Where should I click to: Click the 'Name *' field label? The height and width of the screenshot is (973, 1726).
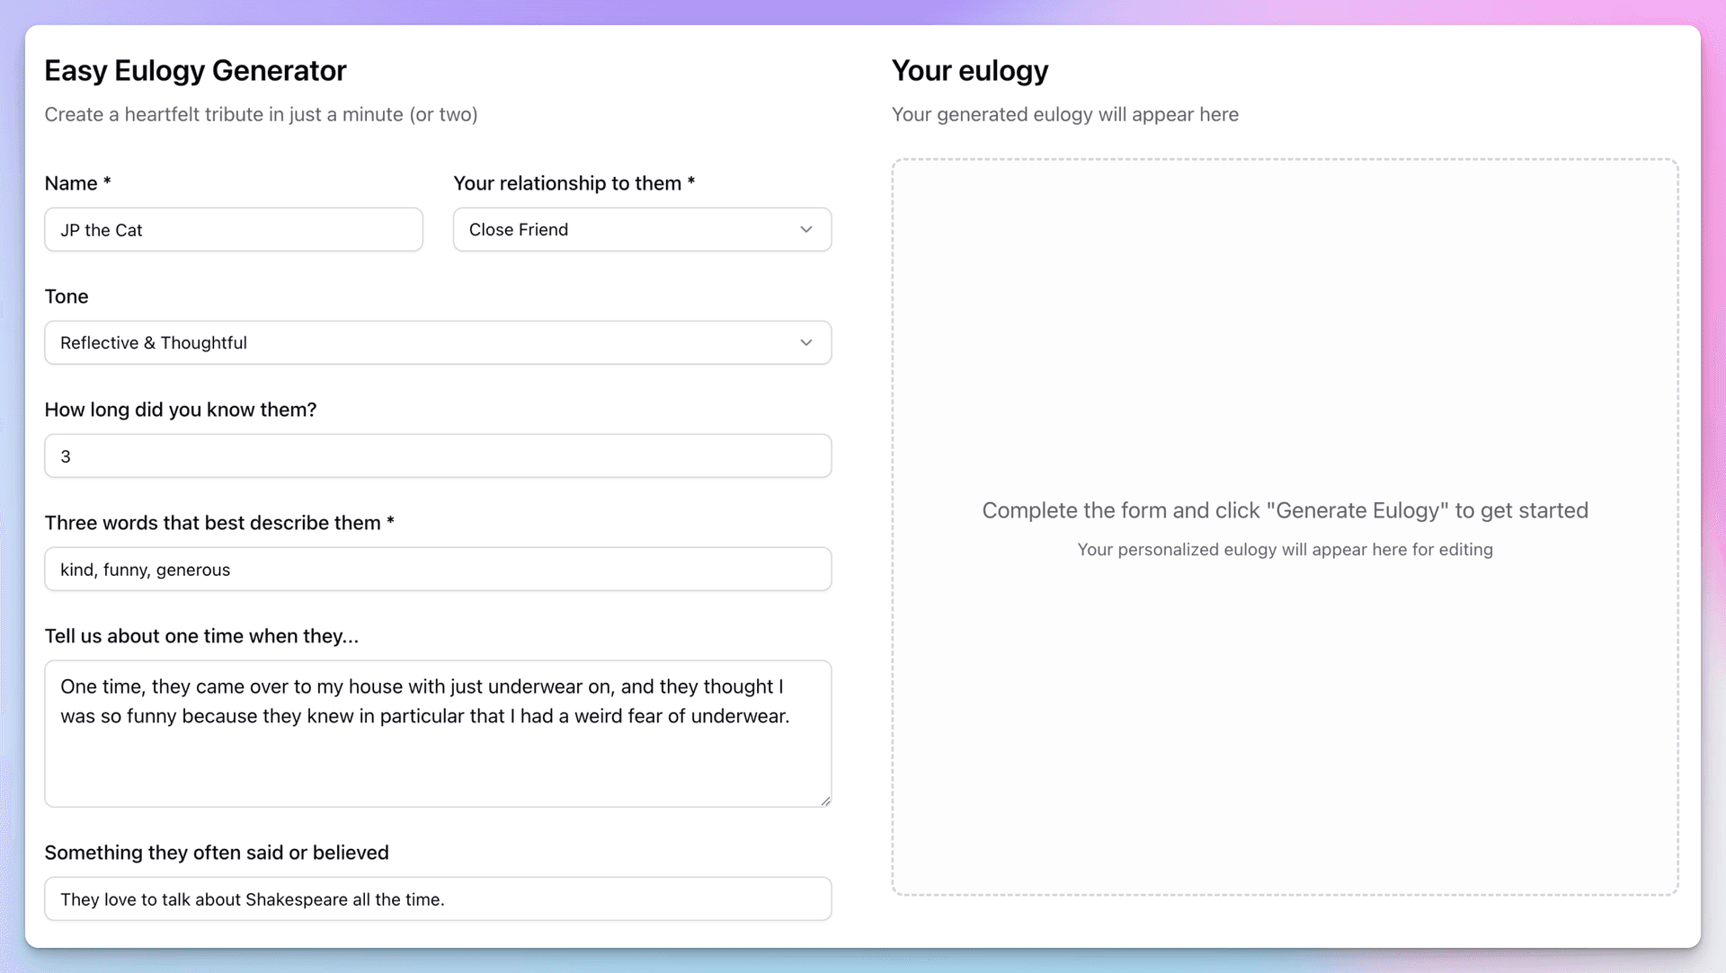click(x=77, y=182)
